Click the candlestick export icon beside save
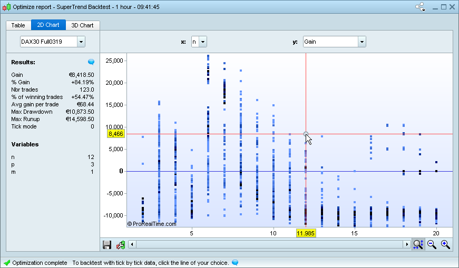459x268 pixels. (x=121, y=245)
